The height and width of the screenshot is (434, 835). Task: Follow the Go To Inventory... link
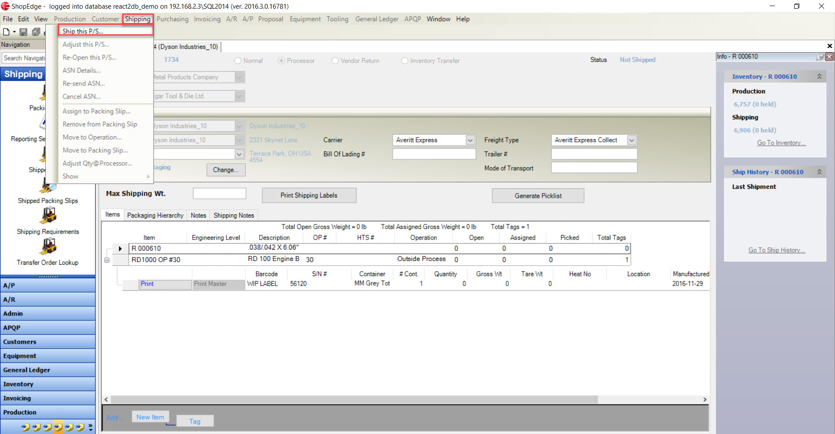pyautogui.click(x=782, y=143)
